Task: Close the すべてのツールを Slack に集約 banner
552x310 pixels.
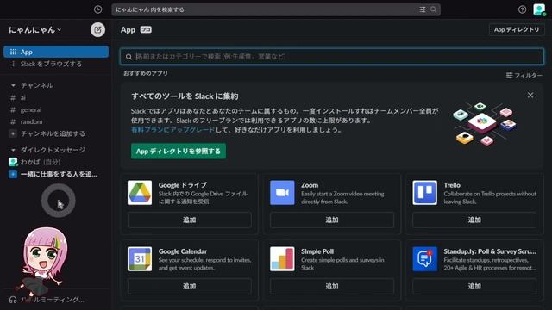Action: (x=530, y=96)
